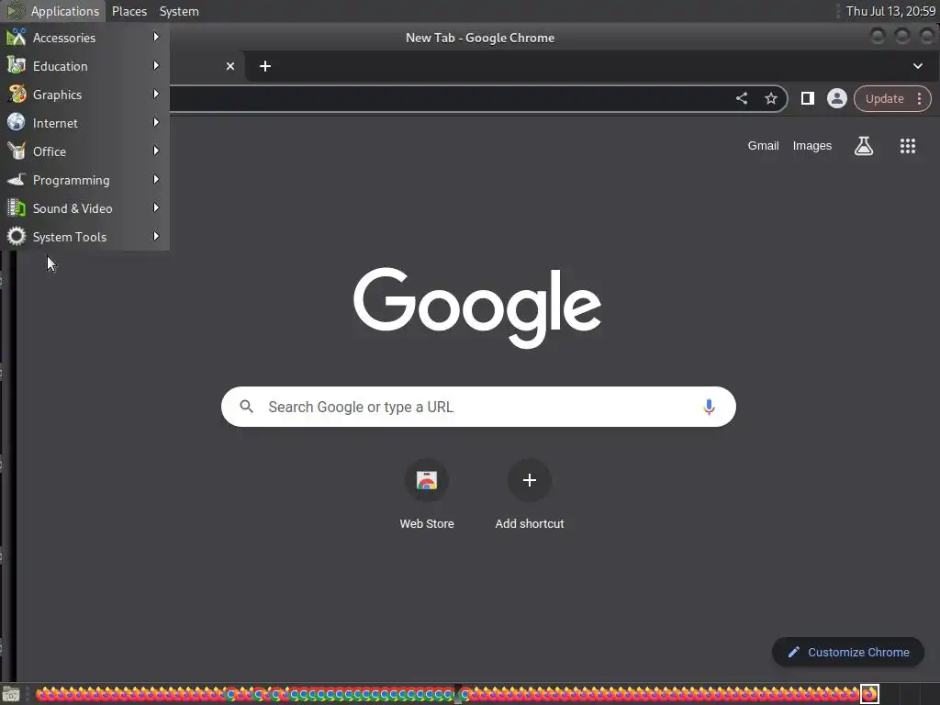Open Search Labs flask icon
This screenshot has width=940, height=705.
(864, 146)
